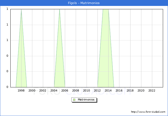168x116 pixels.
Task: Click the 2020 year tick label
Action: 141,90
